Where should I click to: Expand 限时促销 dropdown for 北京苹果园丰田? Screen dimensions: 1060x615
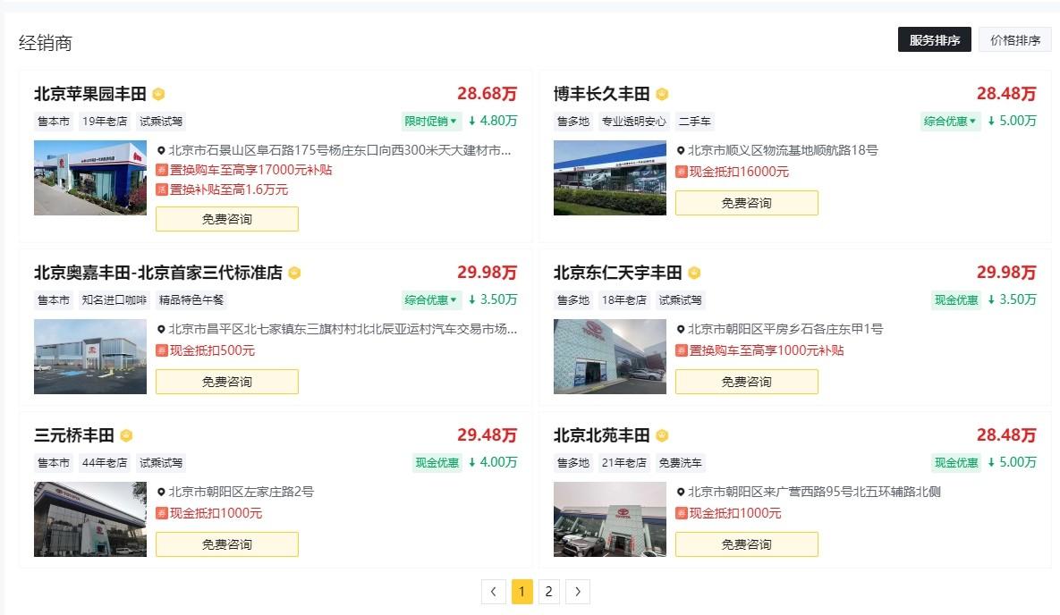[430, 121]
